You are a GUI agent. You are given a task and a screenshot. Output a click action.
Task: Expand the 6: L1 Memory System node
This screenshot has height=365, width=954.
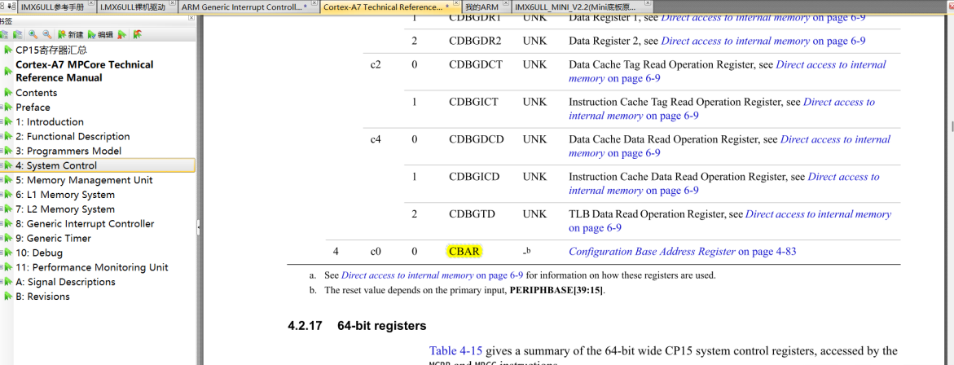click(x=2, y=195)
